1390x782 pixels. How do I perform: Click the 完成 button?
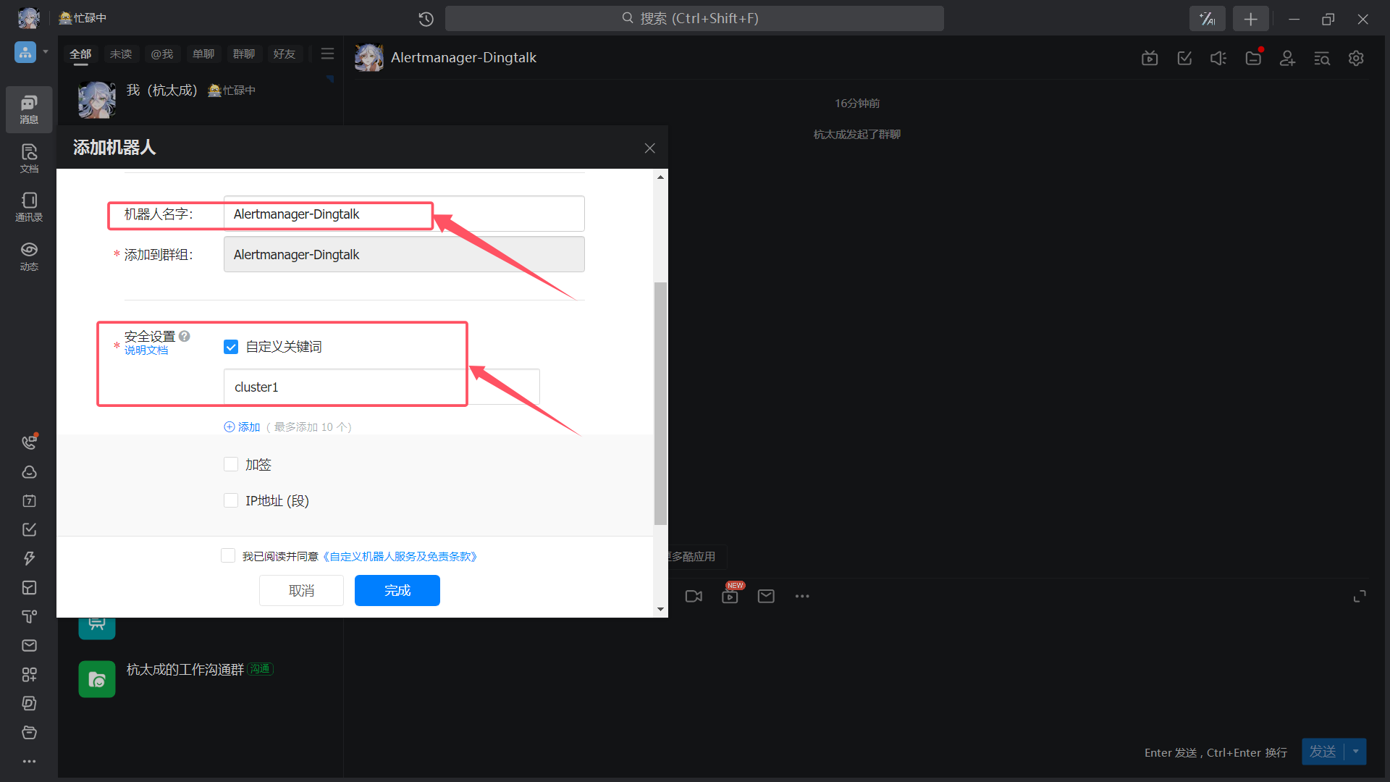[397, 590]
